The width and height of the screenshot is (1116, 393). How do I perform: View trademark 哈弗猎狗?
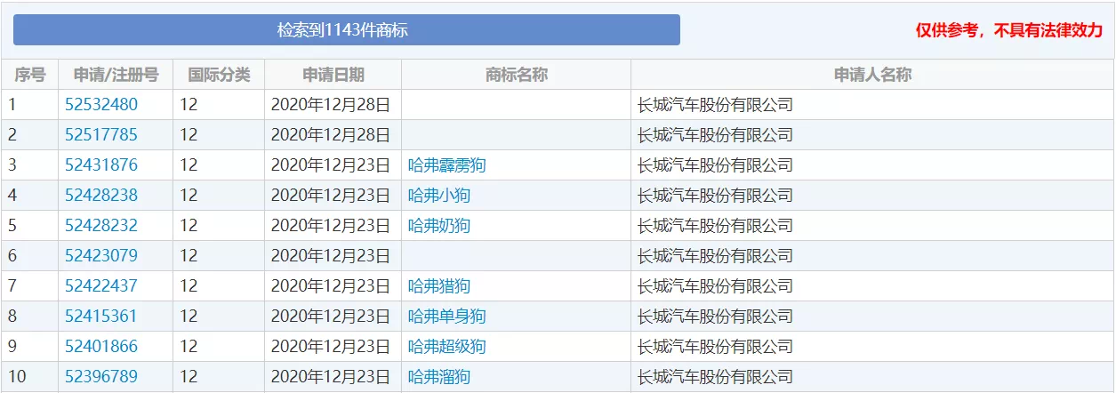(x=439, y=286)
